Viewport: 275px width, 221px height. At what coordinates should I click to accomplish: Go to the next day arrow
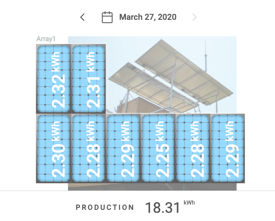click(x=194, y=17)
